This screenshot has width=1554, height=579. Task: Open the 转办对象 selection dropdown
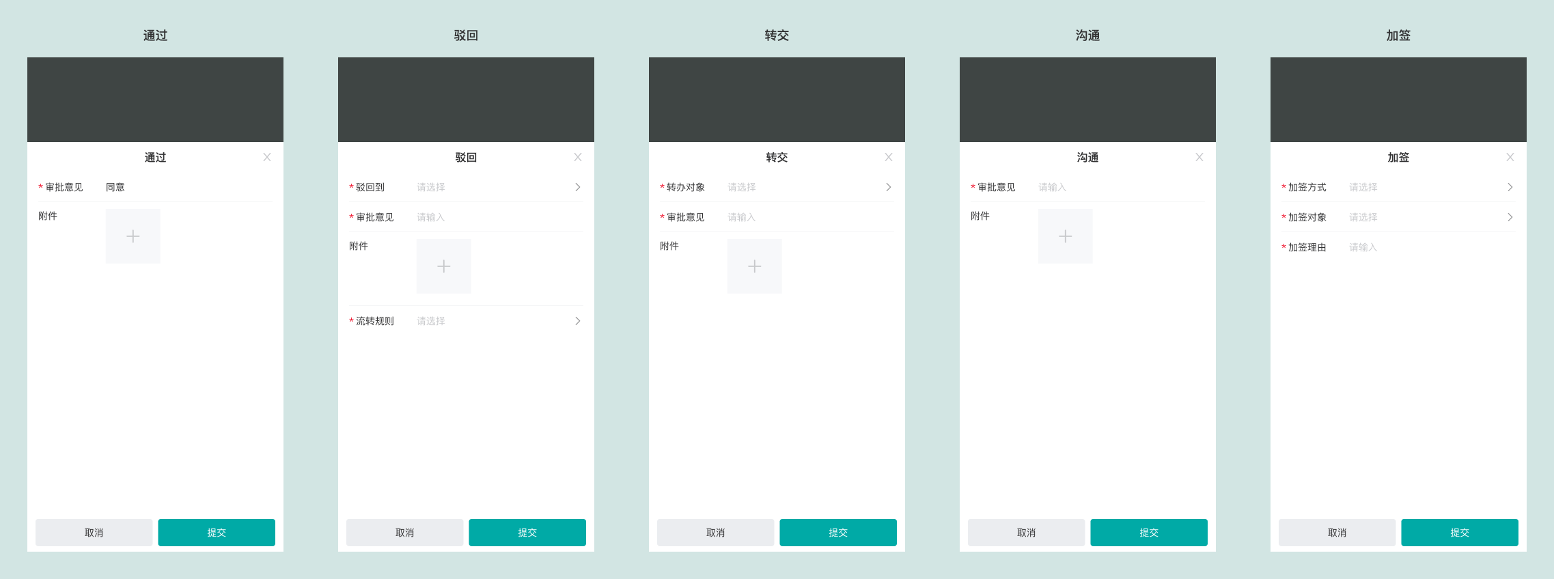pyautogui.click(x=808, y=187)
